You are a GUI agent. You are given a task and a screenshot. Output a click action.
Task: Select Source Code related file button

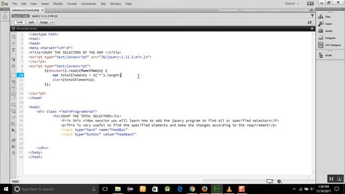20,16
